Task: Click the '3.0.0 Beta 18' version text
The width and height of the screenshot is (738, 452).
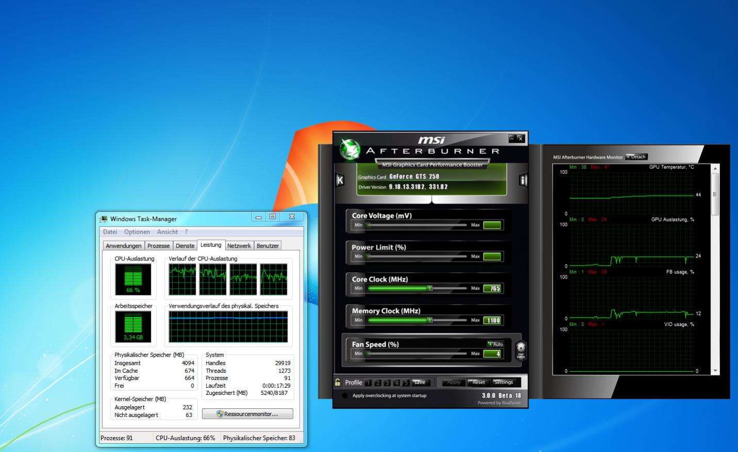Action: click(501, 395)
